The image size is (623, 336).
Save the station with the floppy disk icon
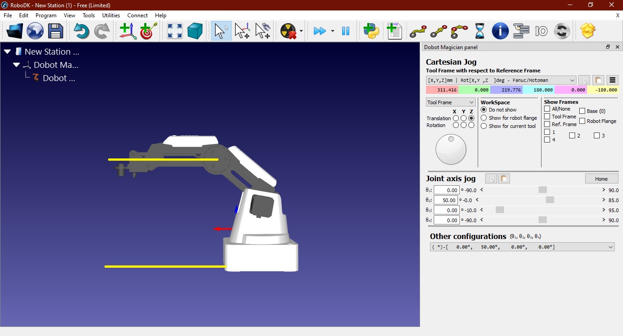[x=56, y=31]
